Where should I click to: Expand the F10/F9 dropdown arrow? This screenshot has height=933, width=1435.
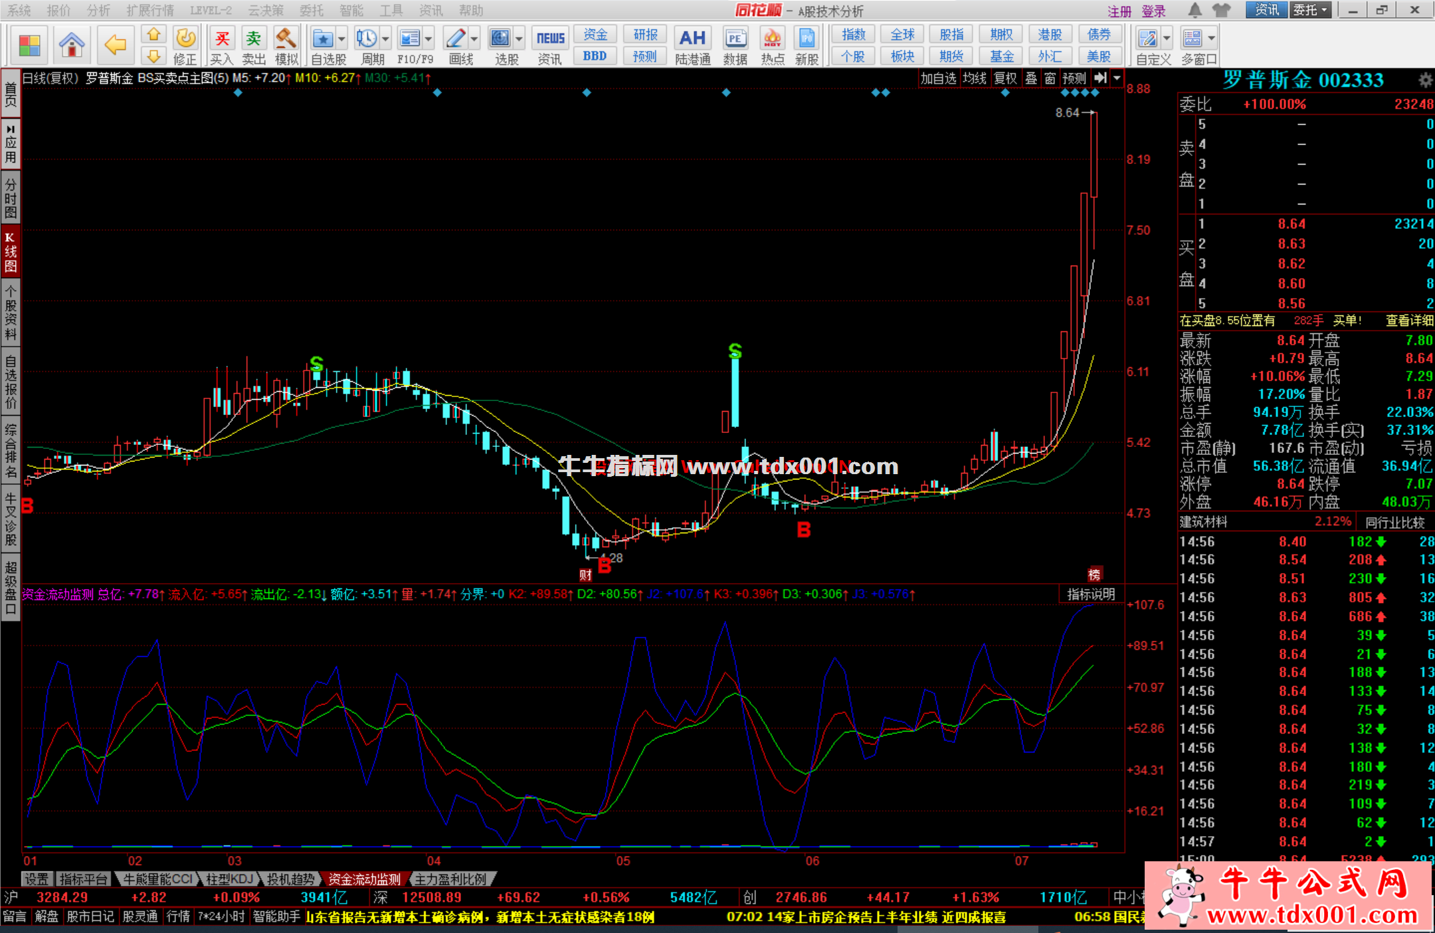[x=429, y=39]
